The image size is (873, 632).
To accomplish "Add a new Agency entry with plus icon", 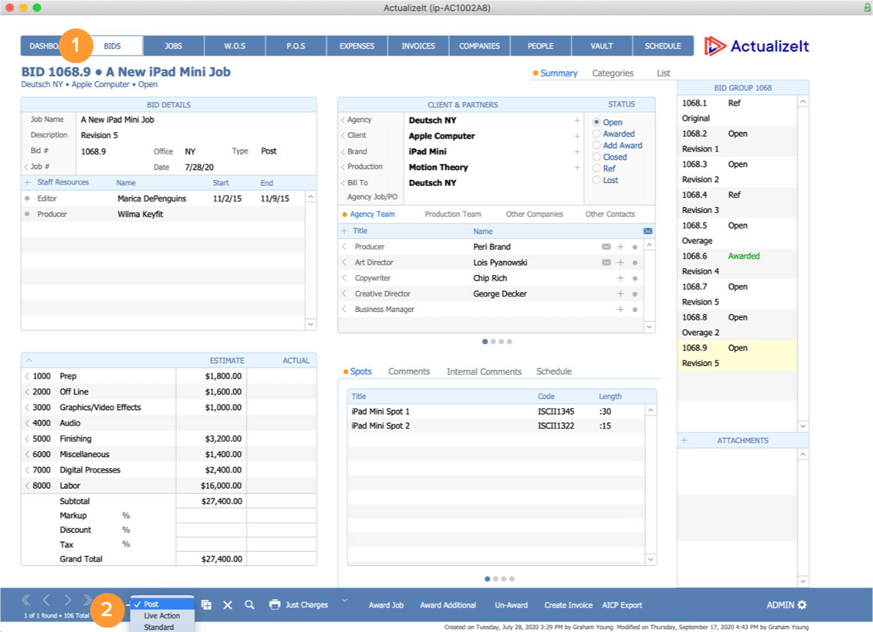I will coord(577,119).
